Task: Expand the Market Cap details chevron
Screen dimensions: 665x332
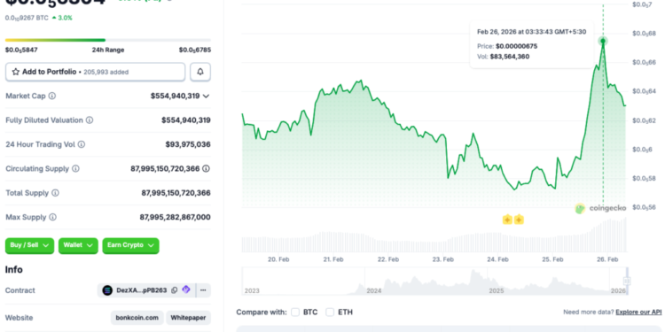Action: pyautogui.click(x=206, y=97)
